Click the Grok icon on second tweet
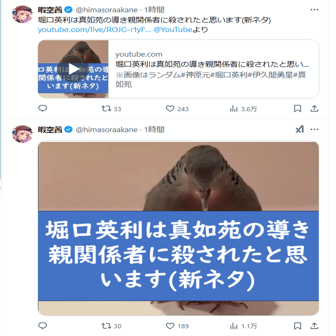Image resolution: width=336 pixels, height=336 pixels. point(299,129)
